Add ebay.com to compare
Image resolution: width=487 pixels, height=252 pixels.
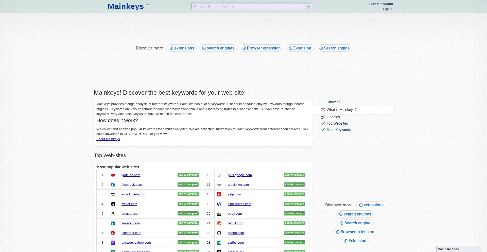tap(294, 213)
